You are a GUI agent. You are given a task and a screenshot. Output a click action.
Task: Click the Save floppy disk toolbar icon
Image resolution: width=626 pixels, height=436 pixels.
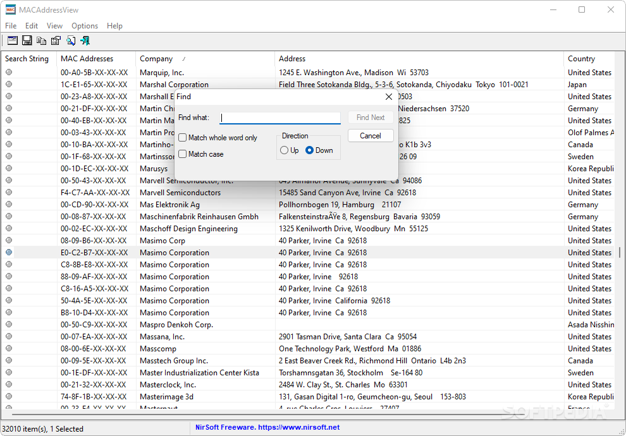click(27, 40)
